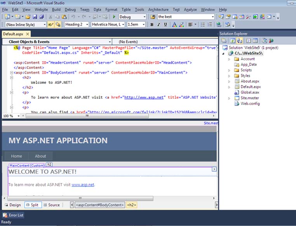The width and height of the screenshot is (296, 226).
Task: Click the Cut scissors icon
Action: [x=50, y=17]
